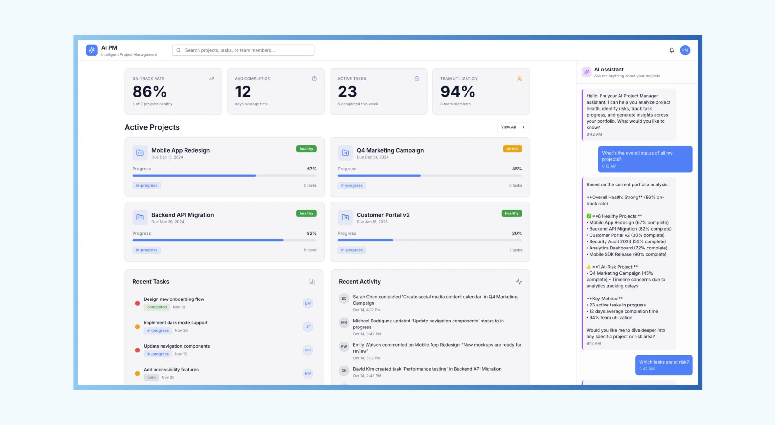Image resolution: width=775 pixels, height=425 pixels.
Task: Click the Recent Tasks bar chart icon
Action: pos(312,281)
